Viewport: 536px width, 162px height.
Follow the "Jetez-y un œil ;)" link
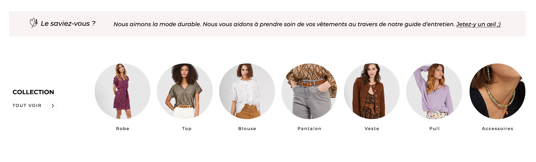click(478, 24)
